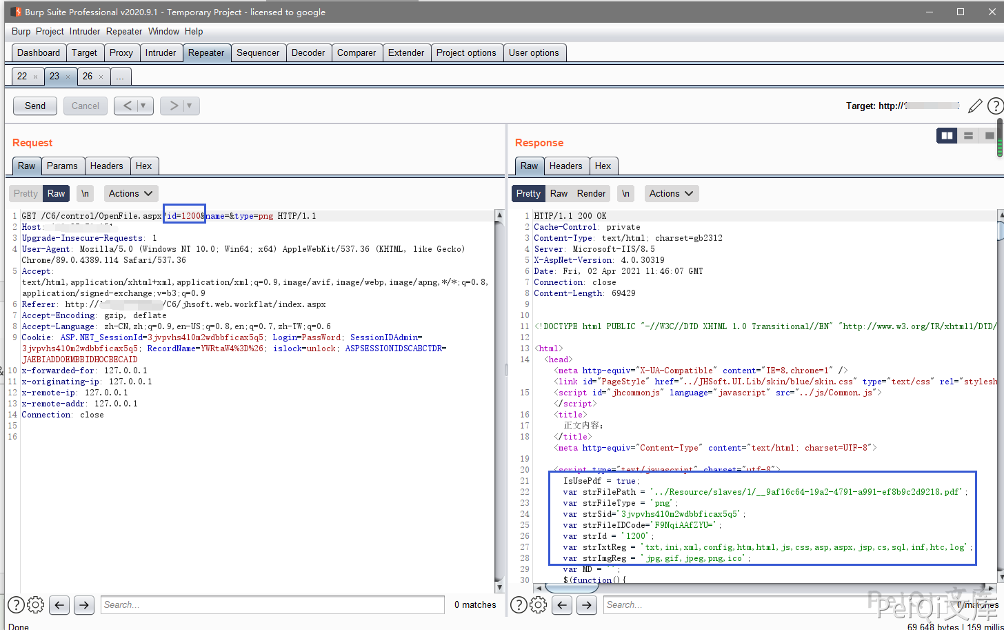The image size is (1004, 630).
Task: Switch request to Params tab
Action: [62, 166]
